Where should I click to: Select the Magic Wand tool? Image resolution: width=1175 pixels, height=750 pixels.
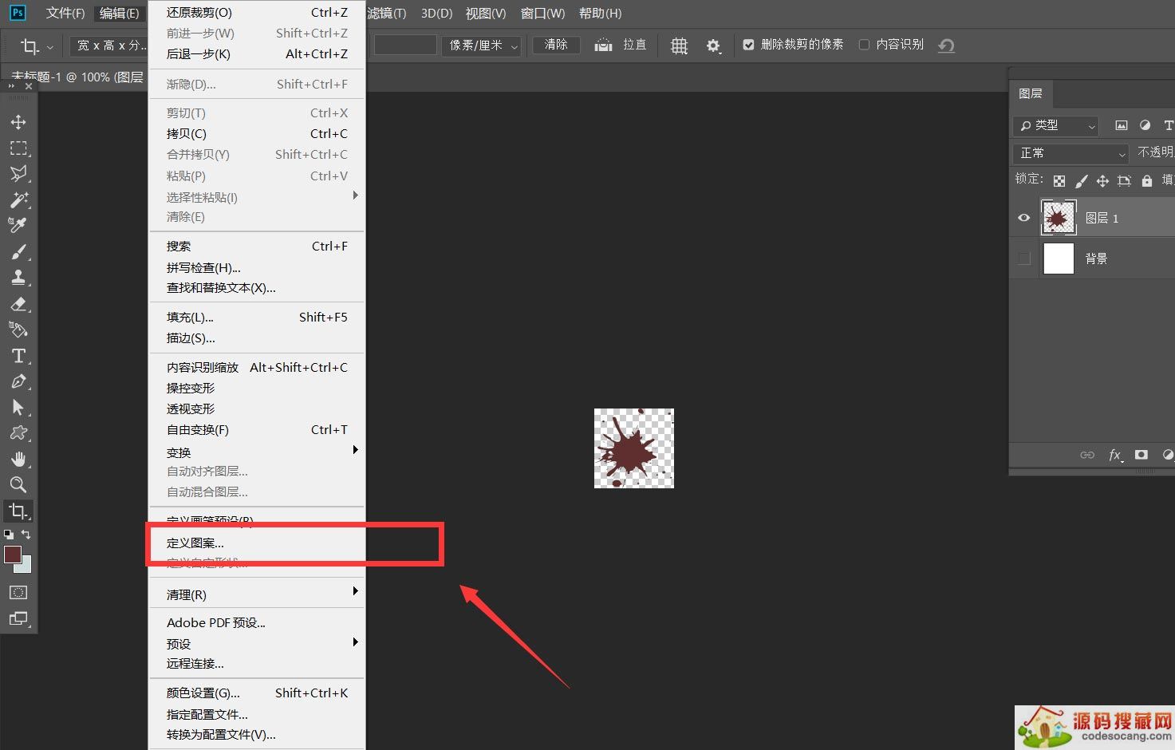(x=18, y=199)
